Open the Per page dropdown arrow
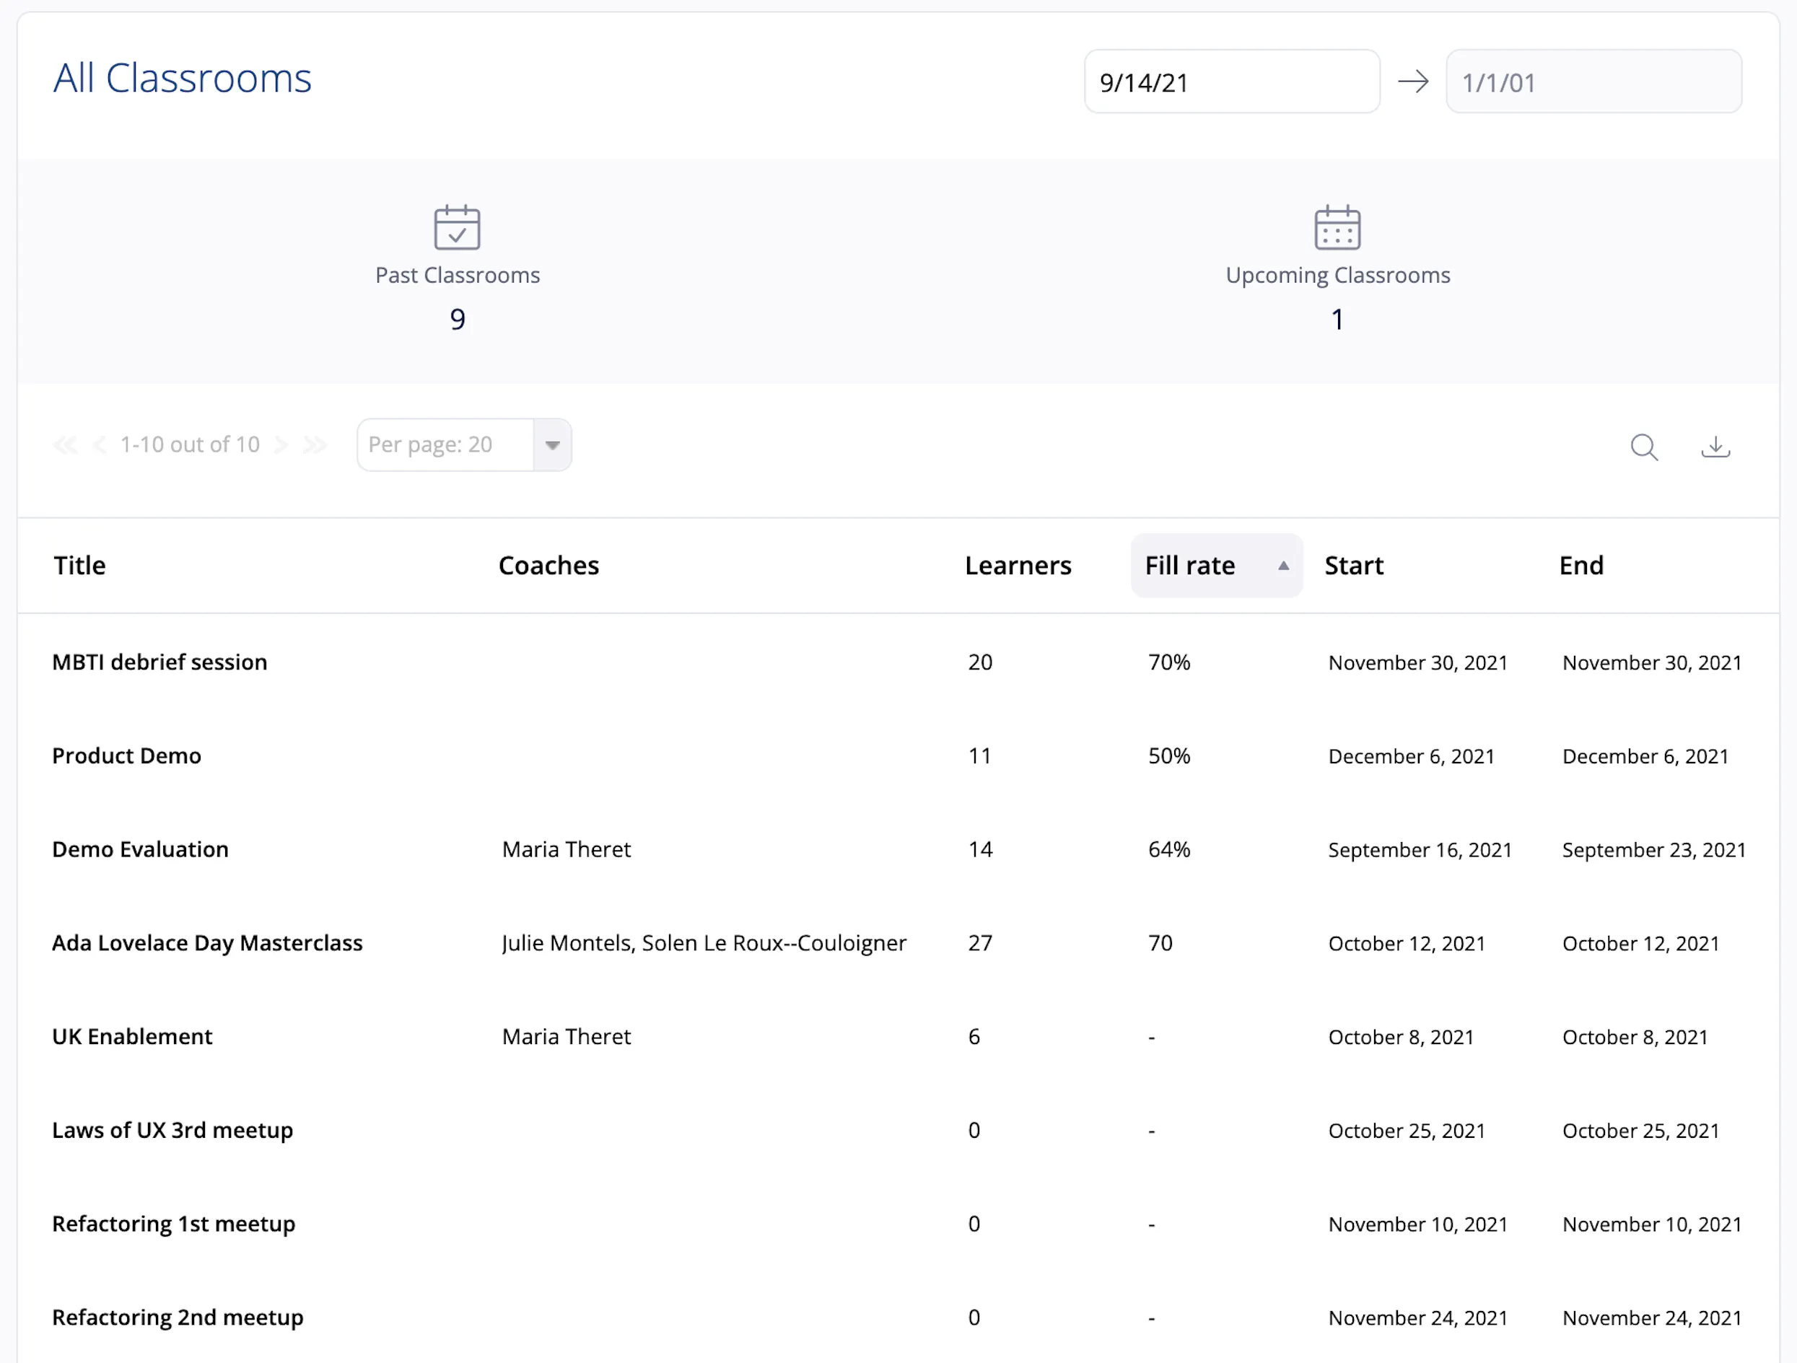 tap(552, 444)
